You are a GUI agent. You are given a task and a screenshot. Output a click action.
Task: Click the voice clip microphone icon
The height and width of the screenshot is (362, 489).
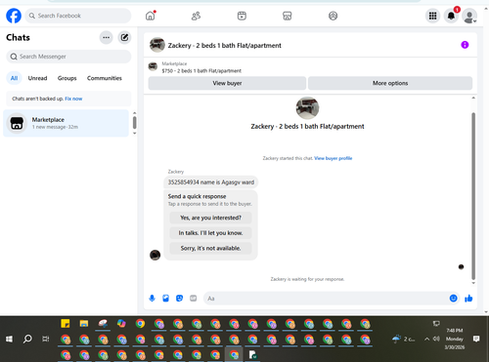pos(152,299)
